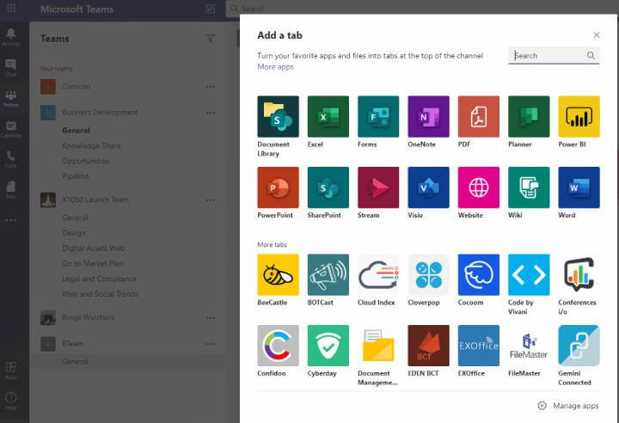The image size is (619, 423).
Task: Click the Add a tab search field
Action: pyautogui.click(x=554, y=56)
